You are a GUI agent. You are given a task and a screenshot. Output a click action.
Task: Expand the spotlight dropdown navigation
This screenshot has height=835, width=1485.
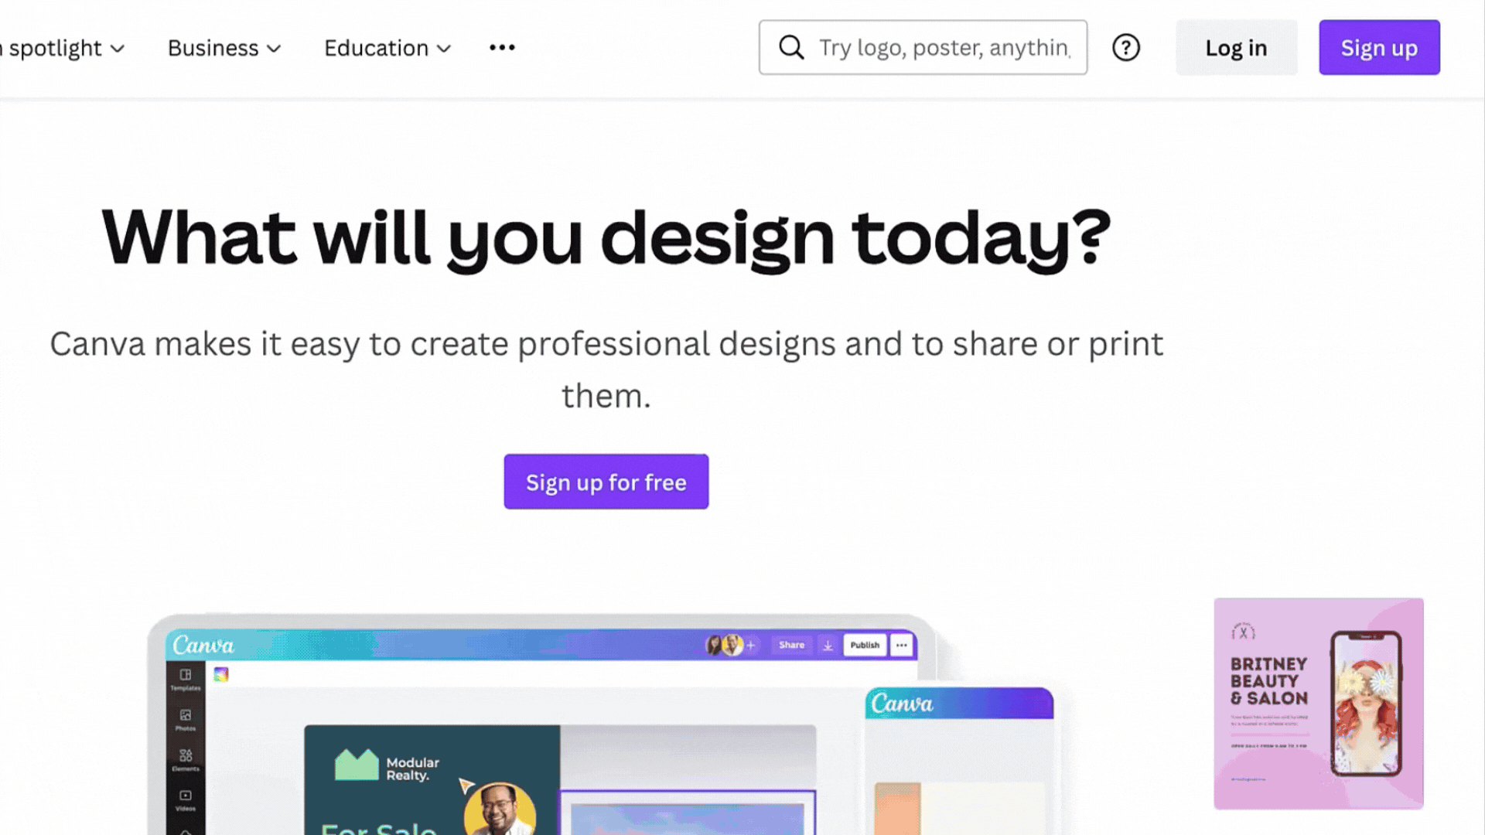click(63, 48)
